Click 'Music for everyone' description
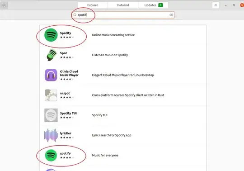The height and width of the screenshot is (171, 244). [x=105, y=155]
